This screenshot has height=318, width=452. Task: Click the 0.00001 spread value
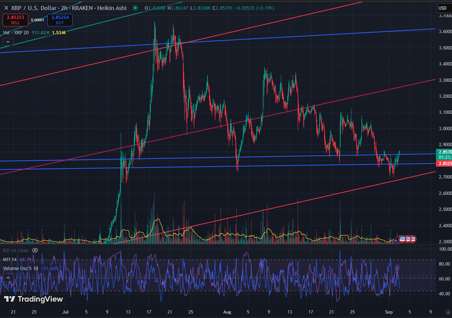(37, 20)
